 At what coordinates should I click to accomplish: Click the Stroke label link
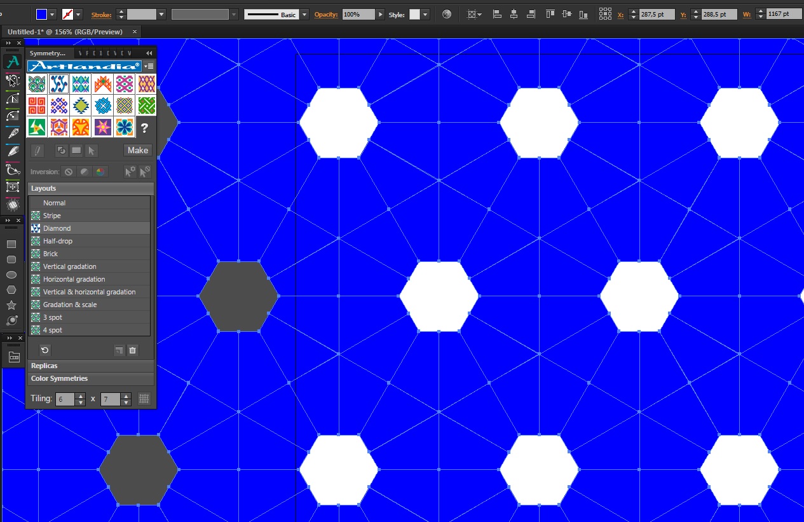[x=101, y=14]
